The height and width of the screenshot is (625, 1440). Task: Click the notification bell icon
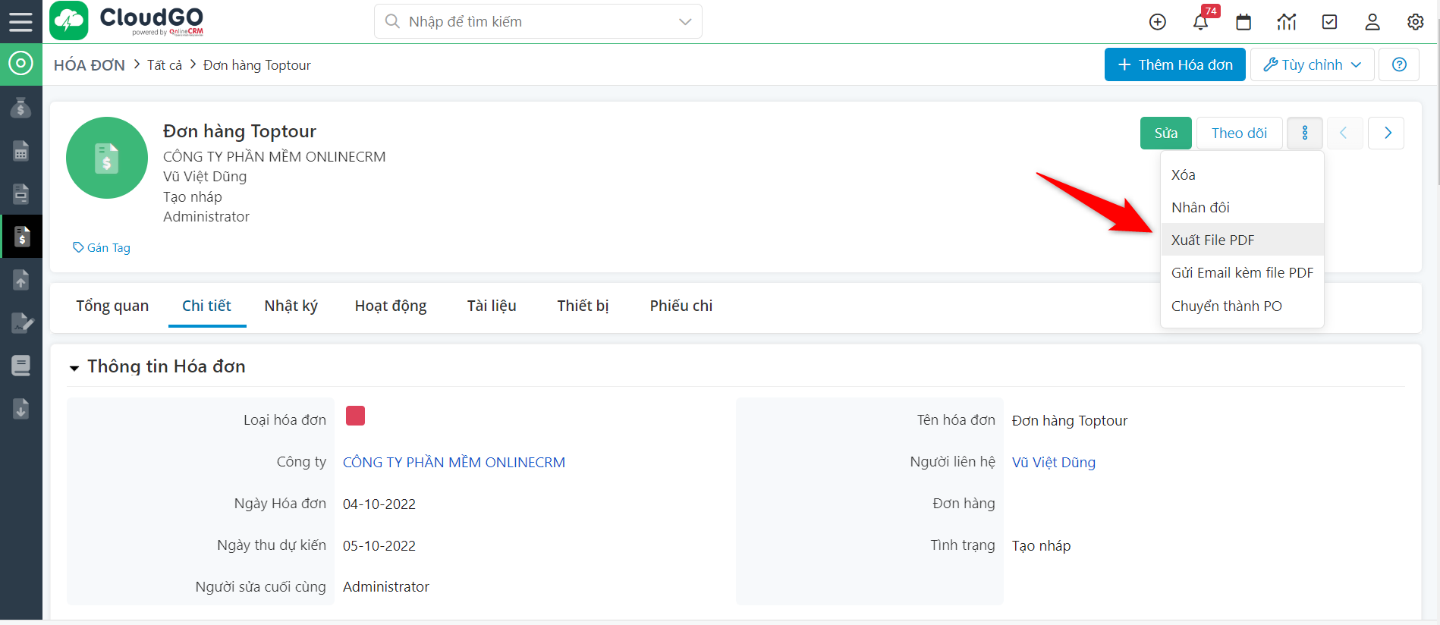tap(1200, 22)
